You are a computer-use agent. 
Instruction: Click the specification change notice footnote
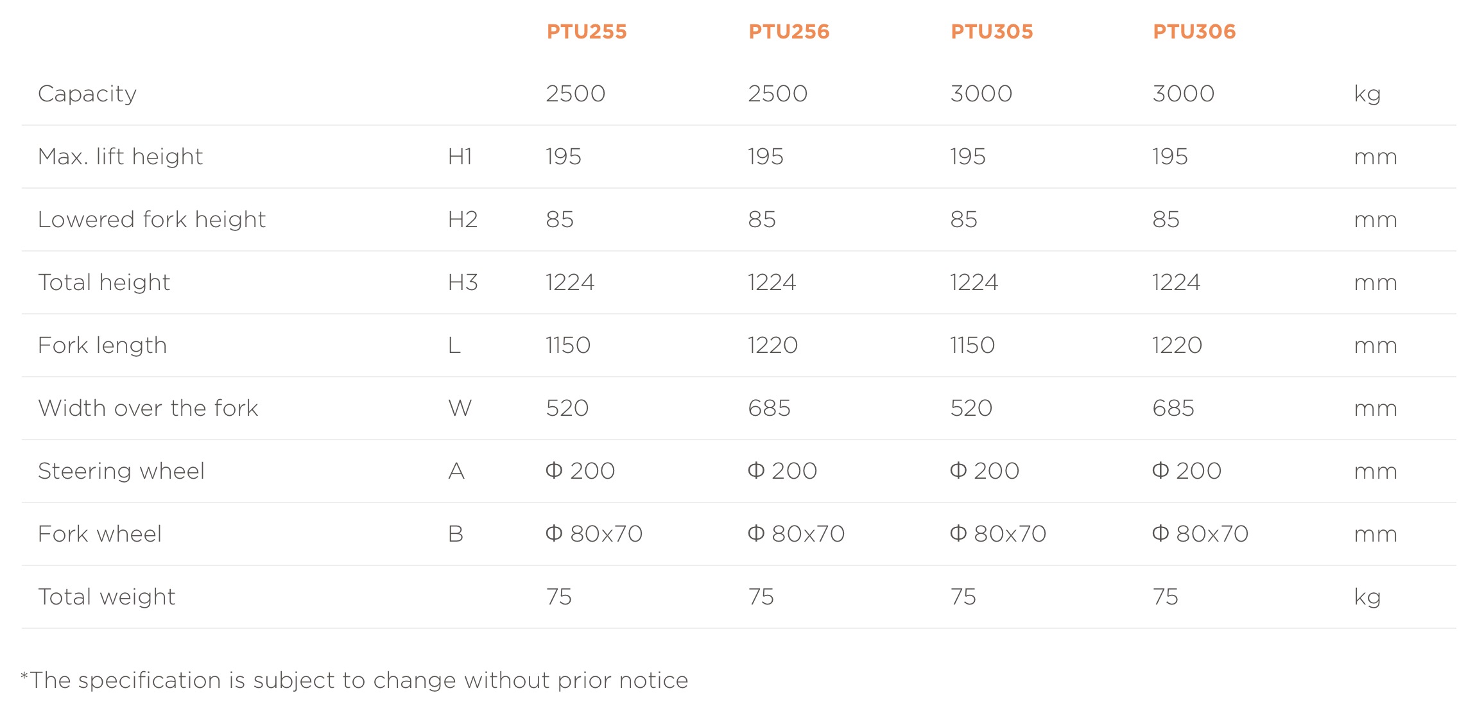coord(354,680)
